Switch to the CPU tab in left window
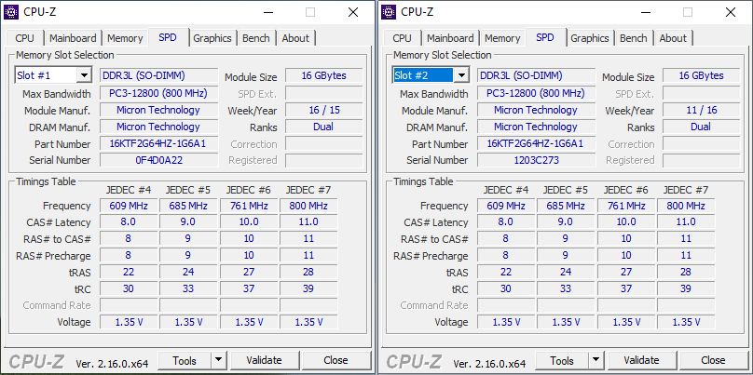753x375 pixels. coord(25,38)
